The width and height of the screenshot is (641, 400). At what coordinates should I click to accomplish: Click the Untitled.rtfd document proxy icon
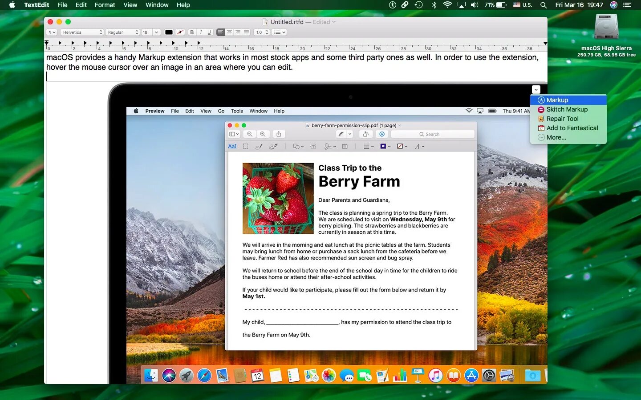[265, 22]
